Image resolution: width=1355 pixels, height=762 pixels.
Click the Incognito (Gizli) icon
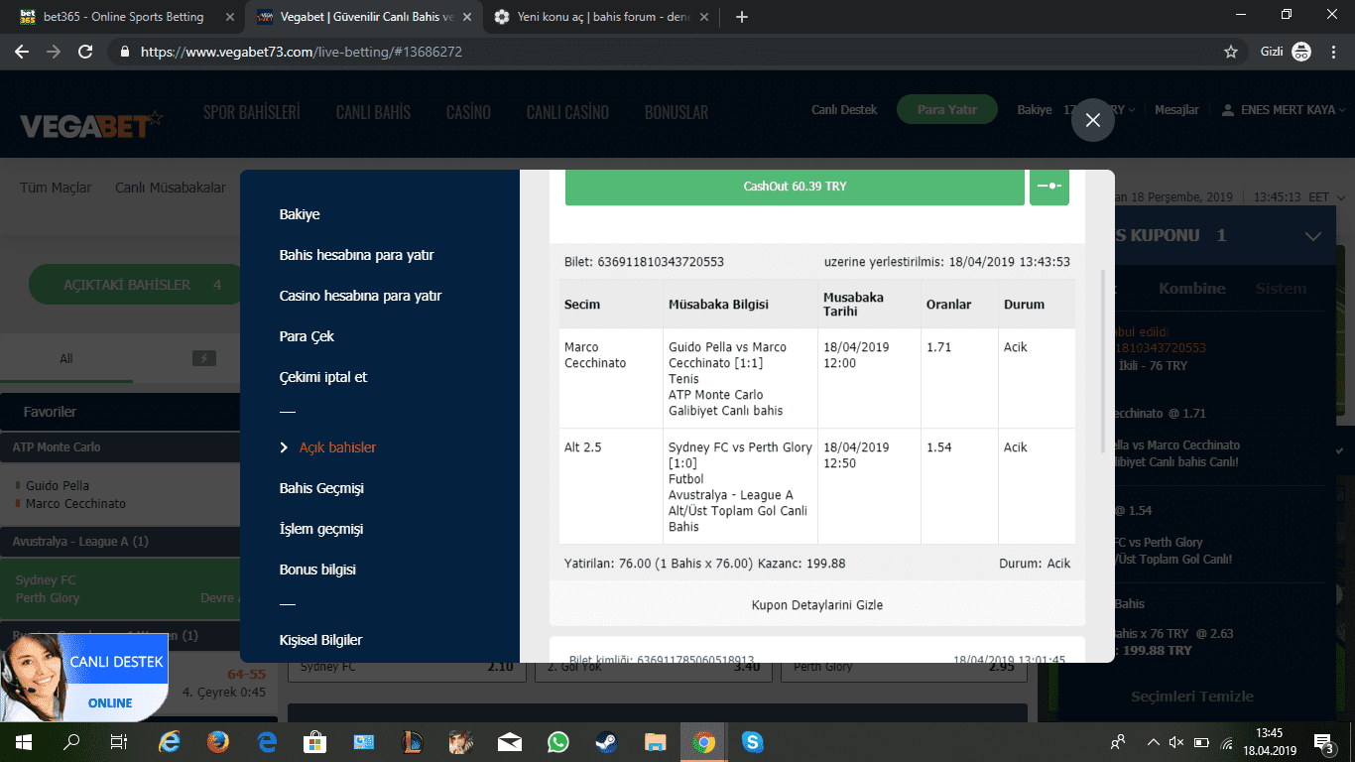(x=1301, y=52)
